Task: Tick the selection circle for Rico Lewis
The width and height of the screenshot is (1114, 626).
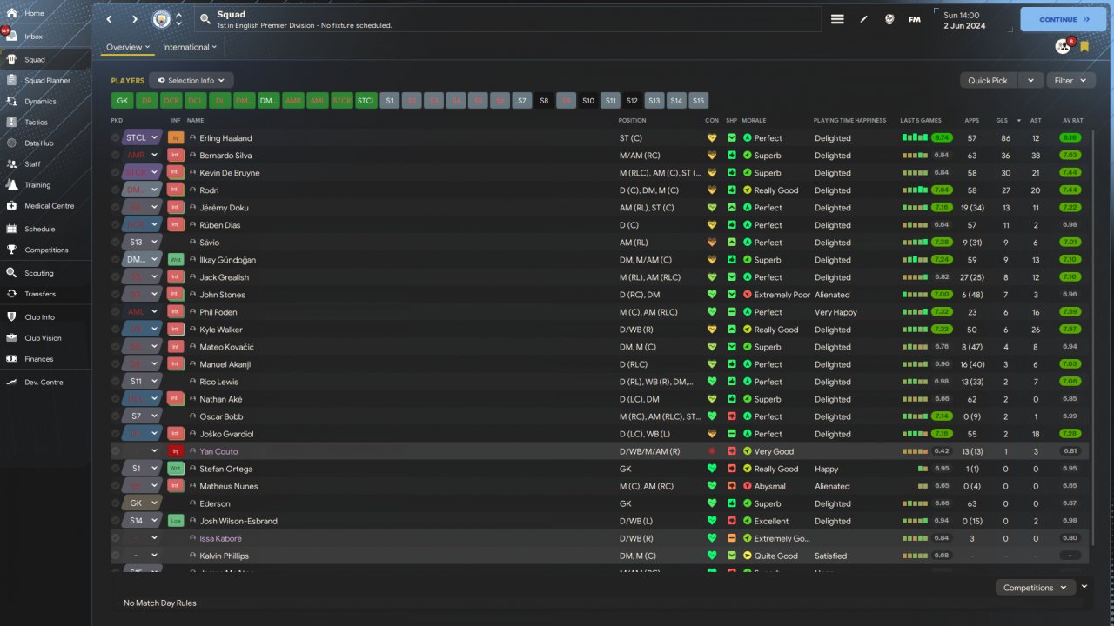Action: click(116, 381)
